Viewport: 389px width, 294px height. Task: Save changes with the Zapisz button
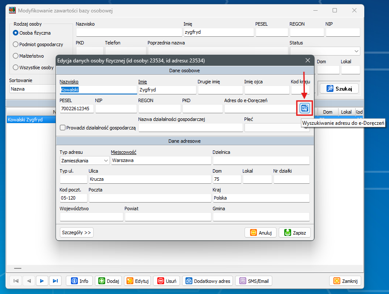click(x=295, y=232)
